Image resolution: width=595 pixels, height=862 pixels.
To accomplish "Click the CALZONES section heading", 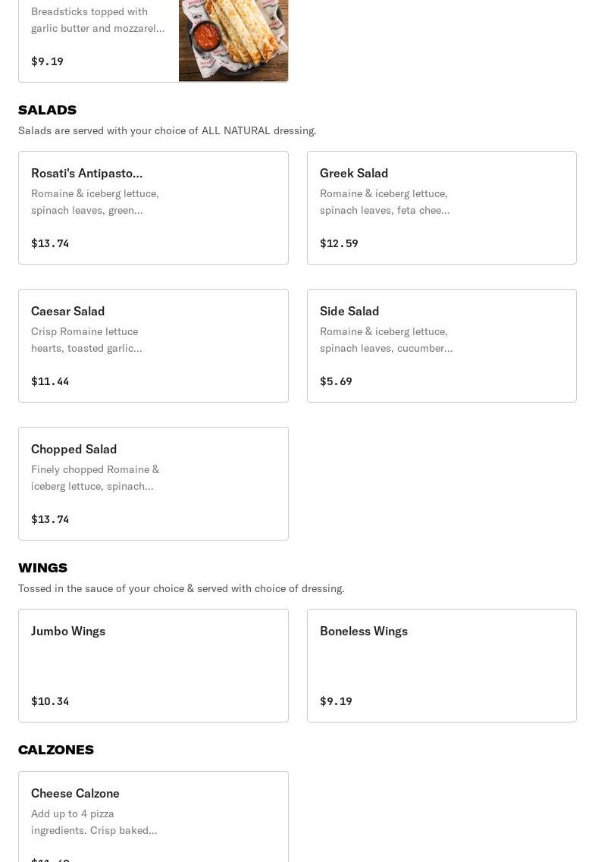I will (x=56, y=750).
